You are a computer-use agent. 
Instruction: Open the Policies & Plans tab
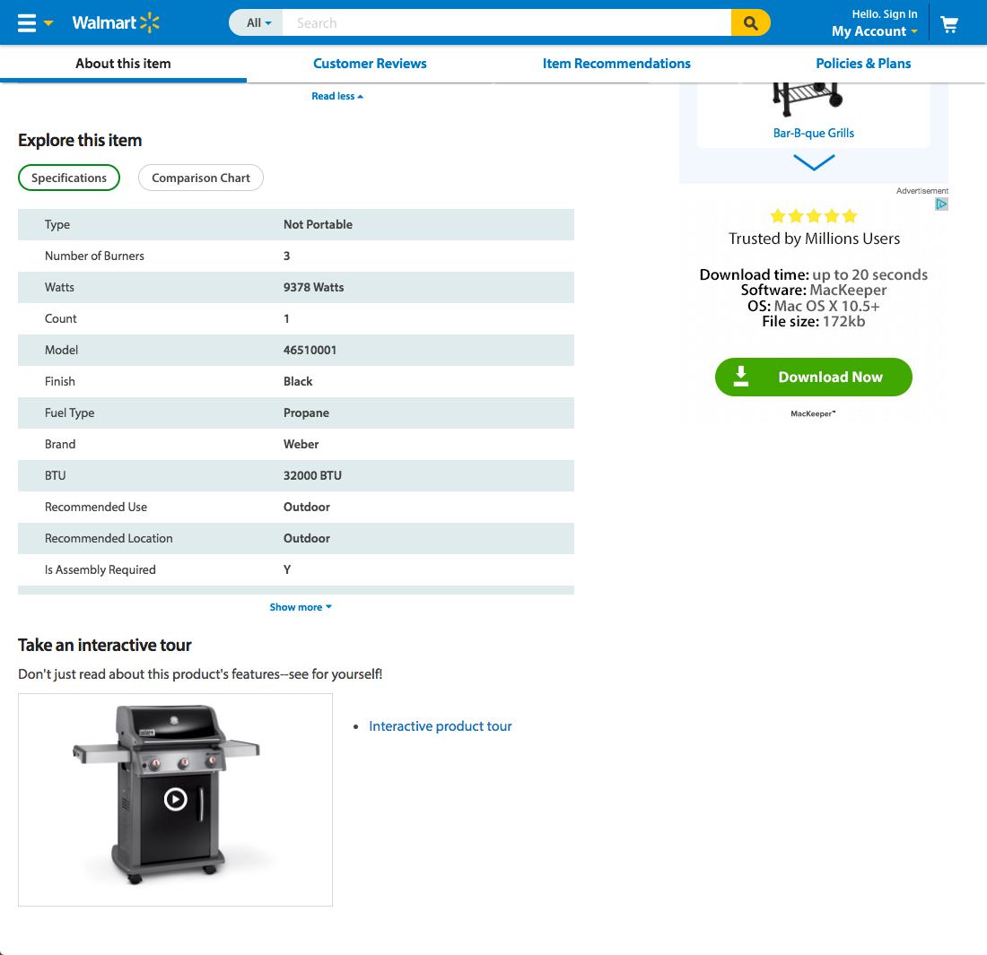(x=863, y=63)
